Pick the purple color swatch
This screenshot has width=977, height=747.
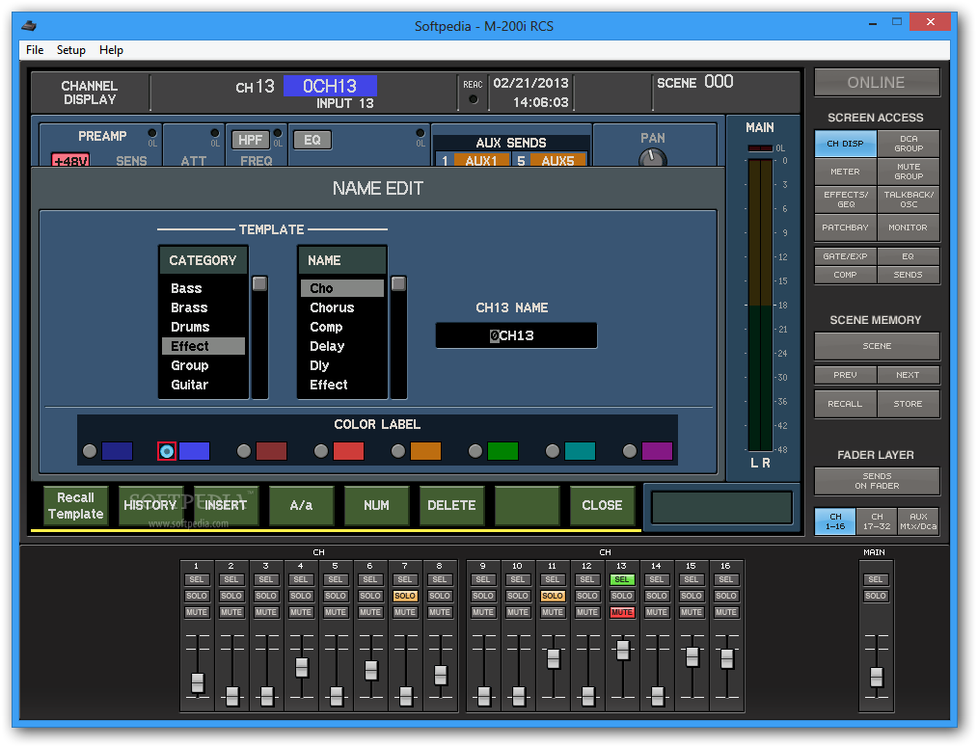pos(658,451)
